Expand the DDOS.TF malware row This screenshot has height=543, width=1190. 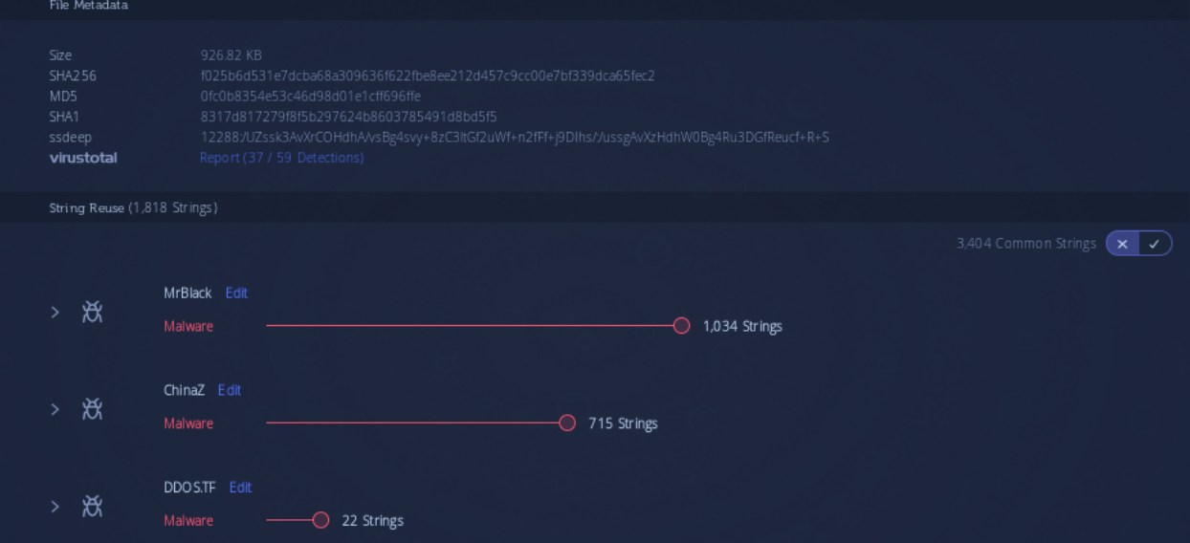(x=55, y=506)
